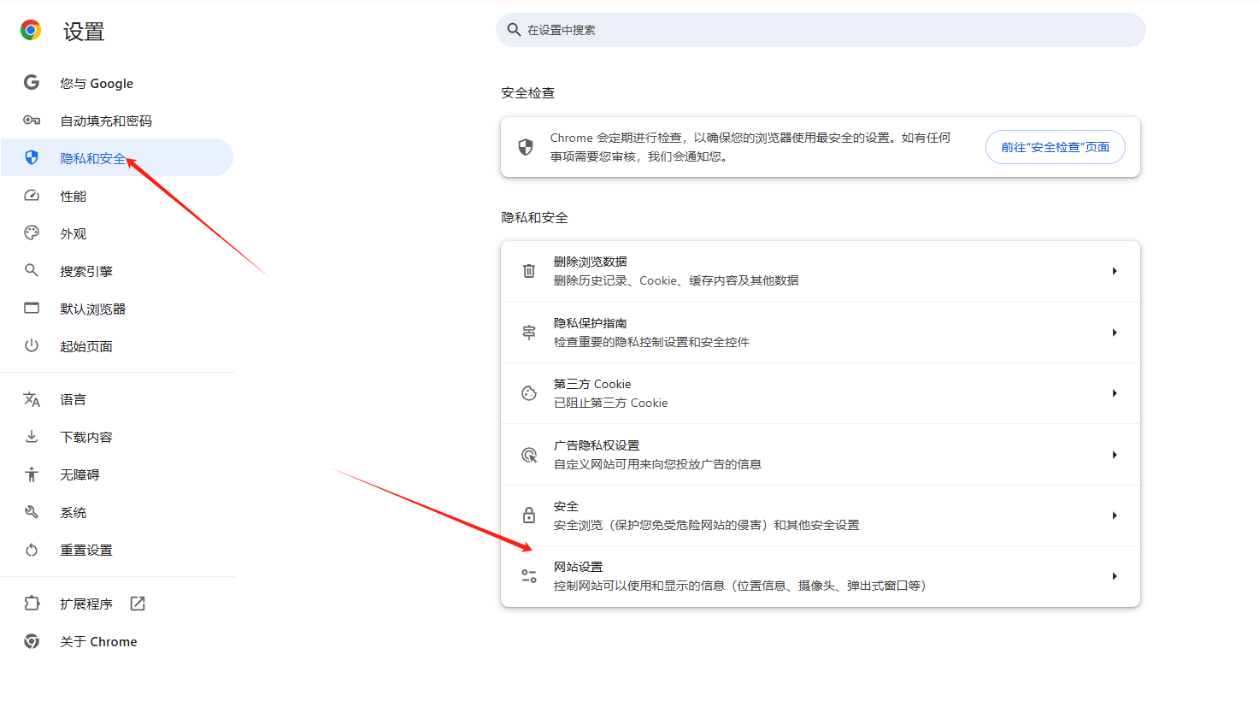Open 删除浏览数据 option
Screen dimensions: 1259x701
click(821, 271)
